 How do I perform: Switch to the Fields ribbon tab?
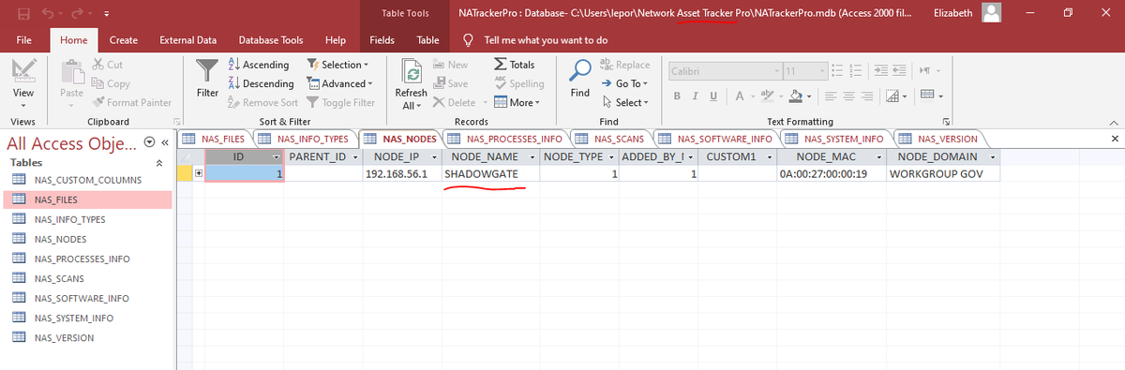click(x=382, y=40)
